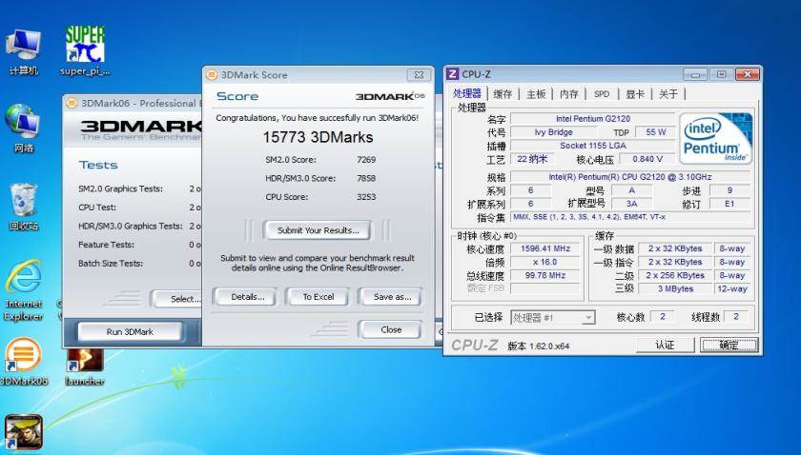This screenshot has width=801, height=455.
Task: Click the Run 3DMark button
Action: (130, 331)
